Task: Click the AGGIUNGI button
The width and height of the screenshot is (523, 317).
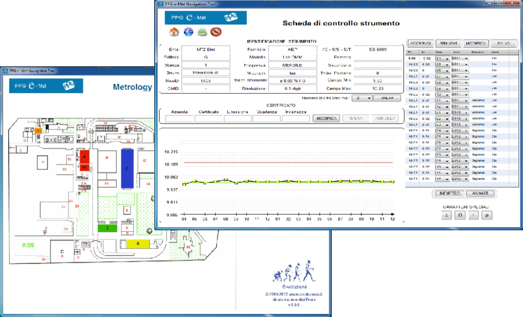Action: [x=420, y=44]
